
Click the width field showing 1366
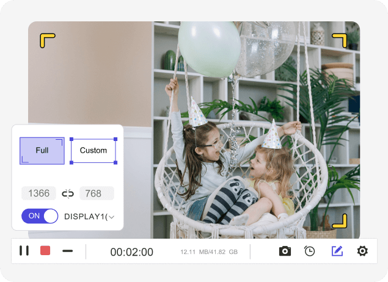[x=39, y=193]
